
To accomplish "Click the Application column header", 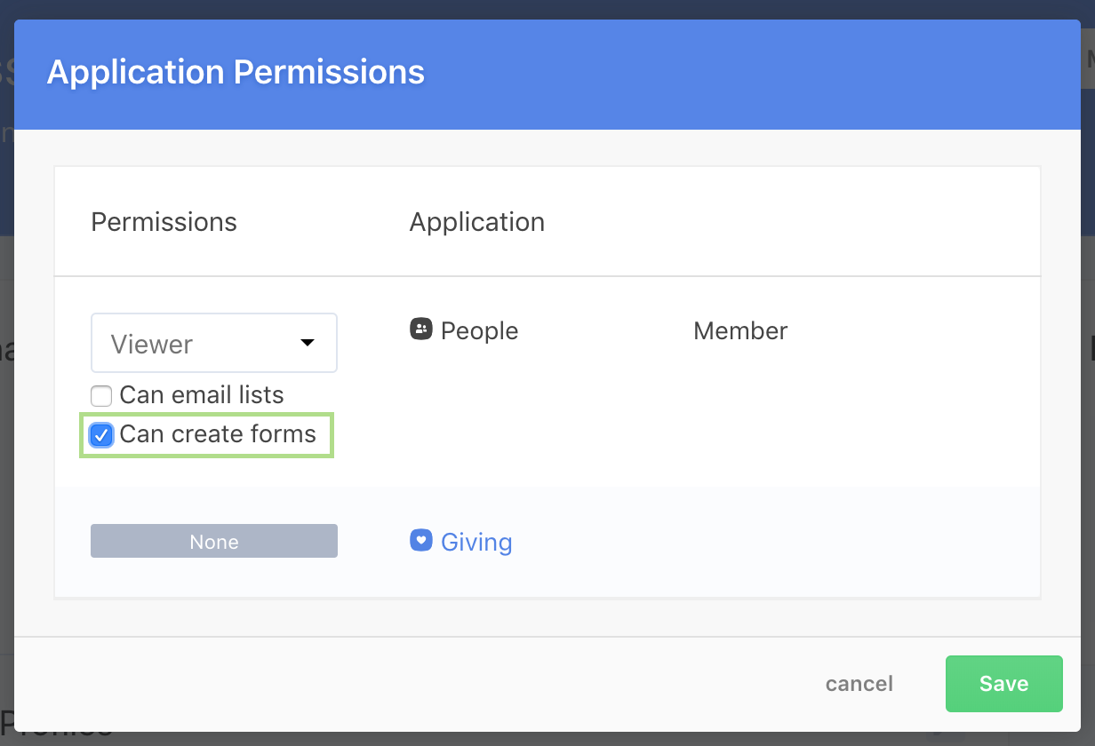I will point(476,222).
